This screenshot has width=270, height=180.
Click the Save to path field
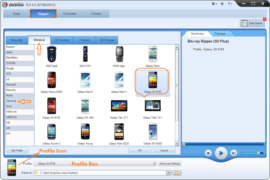[100, 173]
